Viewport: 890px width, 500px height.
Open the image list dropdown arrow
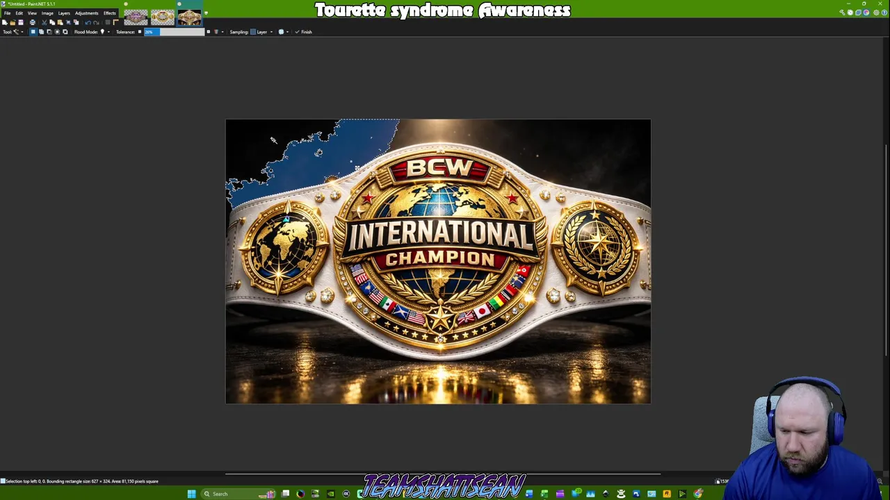pyautogui.click(x=206, y=13)
